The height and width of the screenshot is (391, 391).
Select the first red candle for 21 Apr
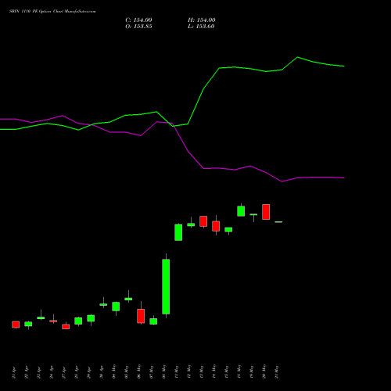point(16,325)
